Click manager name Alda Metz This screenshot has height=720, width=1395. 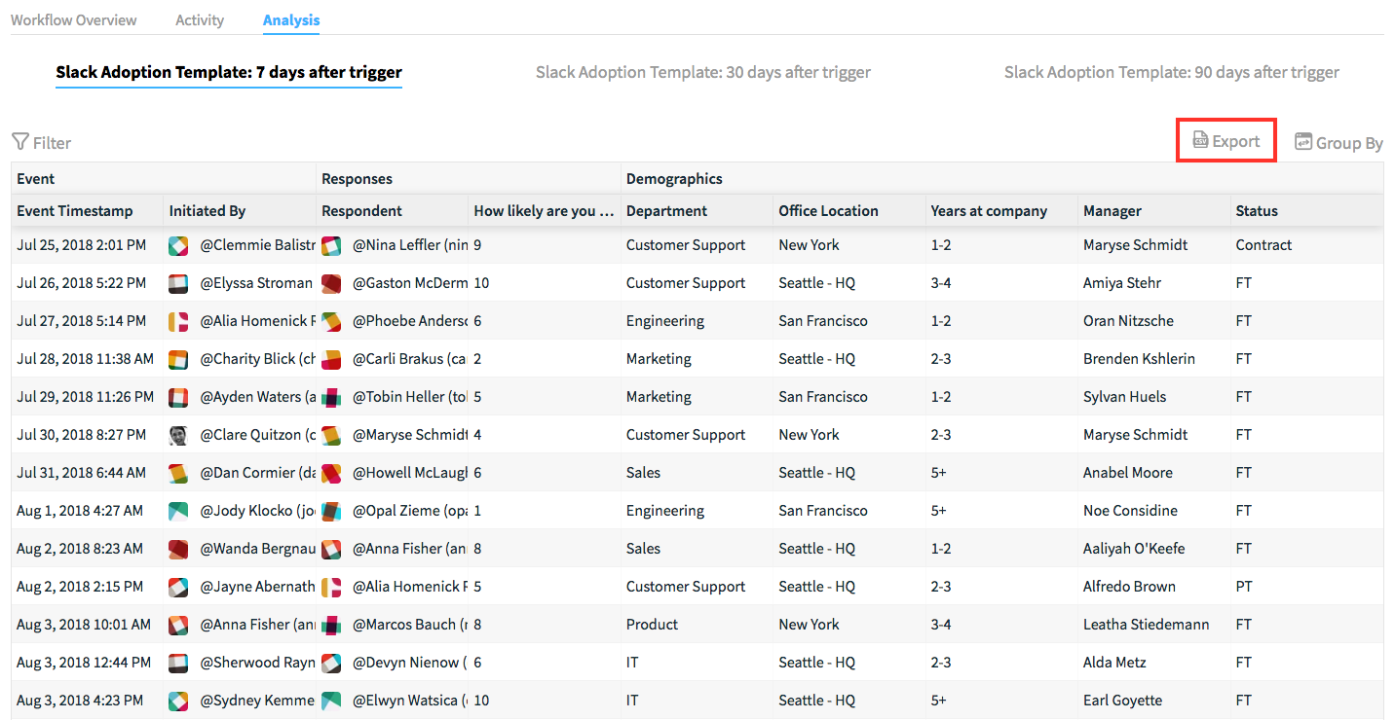(1116, 663)
